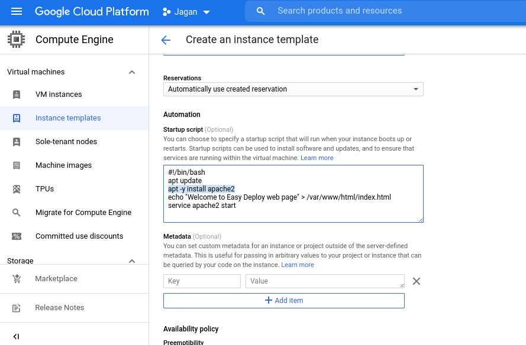This screenshot has height=345, width=526.
Task: Click the Jagan project hexagon icon
Action: [166, 12]
